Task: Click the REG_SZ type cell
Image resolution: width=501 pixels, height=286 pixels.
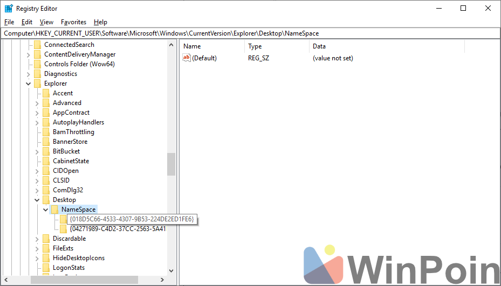Action: click(x=258, y=58)
